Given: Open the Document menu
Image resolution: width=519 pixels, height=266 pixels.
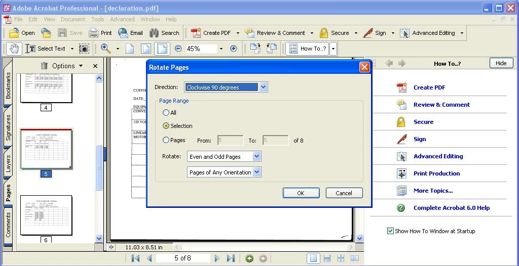Looking at the screenshot, I should (x=73, y=19).
